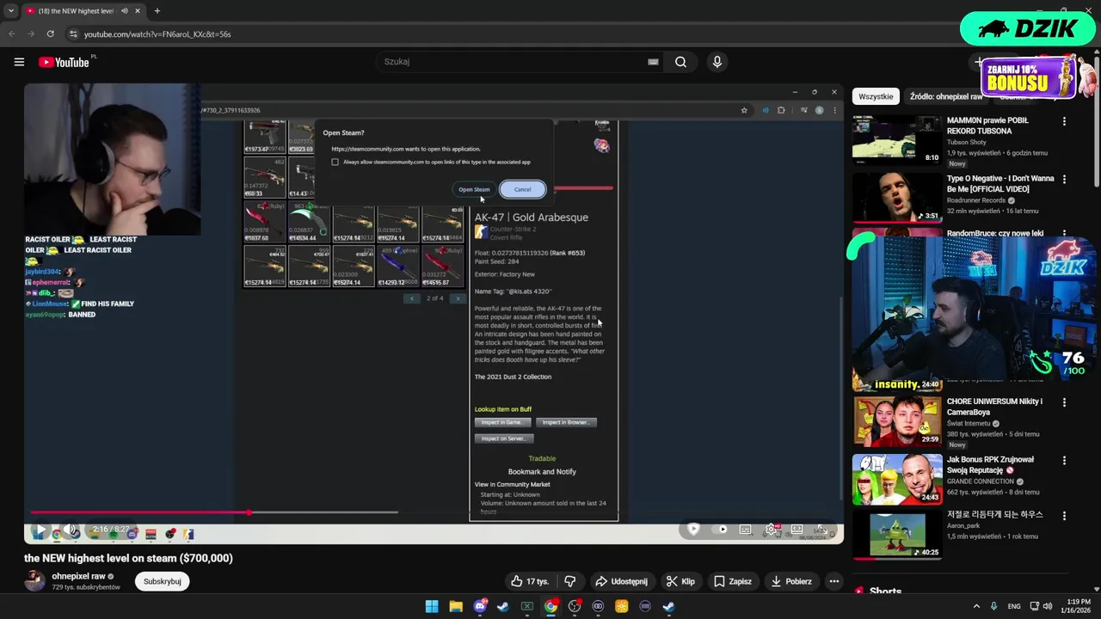Select Źródło: ohnepixel raw filter chip
Screen dimensions: 1101x619
[x=946, y=96]
